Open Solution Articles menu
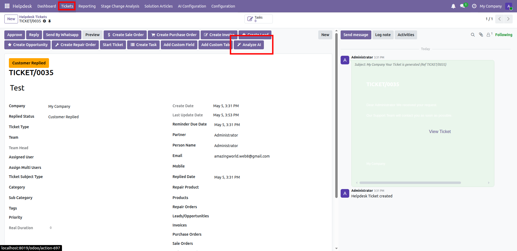This screenshot has width=517, height=251. [x=159, y=6]
